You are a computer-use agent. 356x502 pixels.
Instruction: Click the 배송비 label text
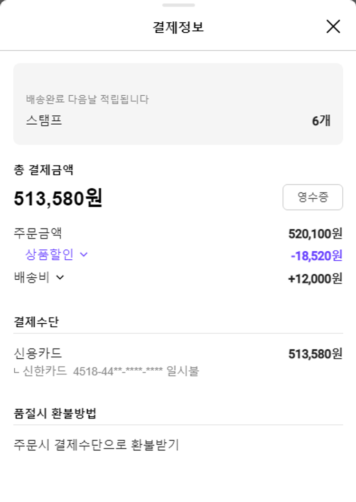(32, 278)
